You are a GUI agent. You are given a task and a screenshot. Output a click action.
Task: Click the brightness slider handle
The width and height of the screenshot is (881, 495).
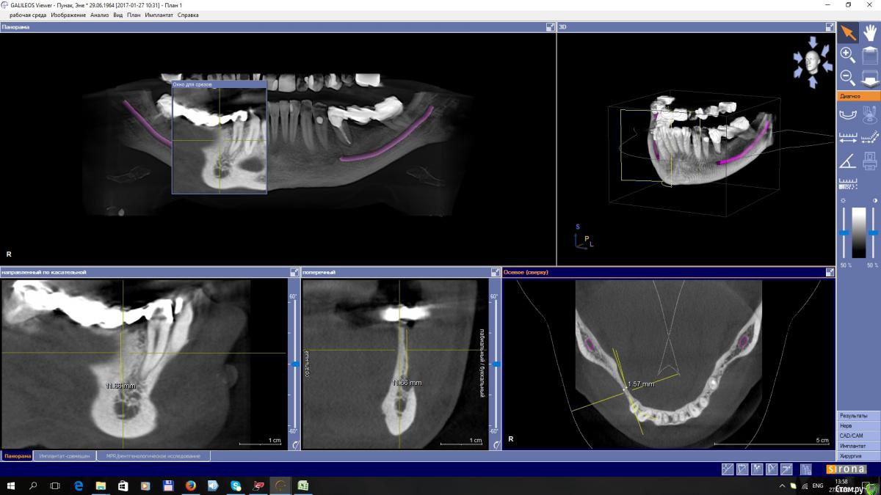pos(844,232)
